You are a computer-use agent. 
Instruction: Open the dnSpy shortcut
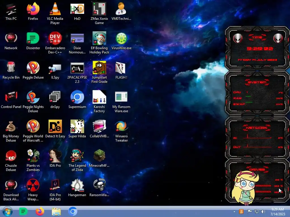pos(55,97)
